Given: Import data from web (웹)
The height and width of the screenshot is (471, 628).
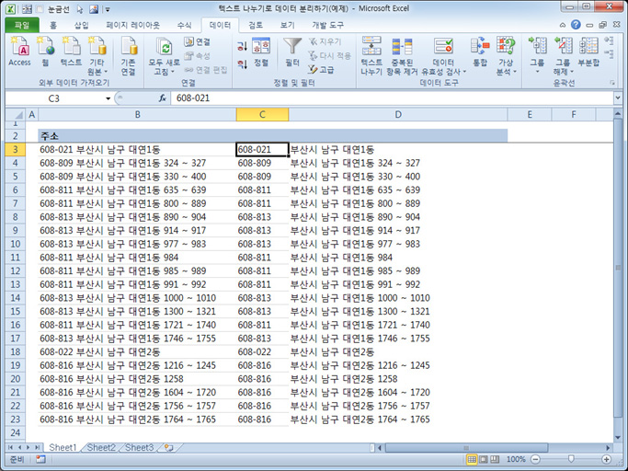Looking at the screenshot, I should point(46,52).
